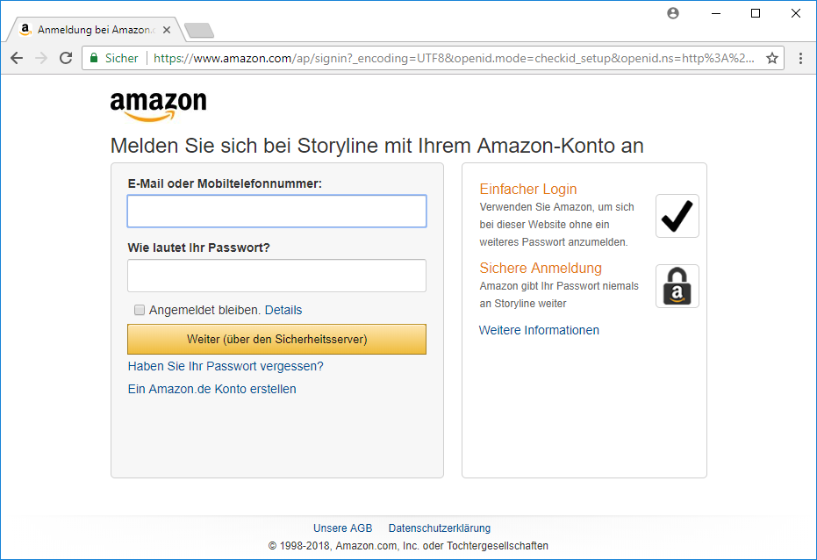Click the checkmark Einfacher Login image
This screenshot has height=560, width=817.
tap(677, 216)
